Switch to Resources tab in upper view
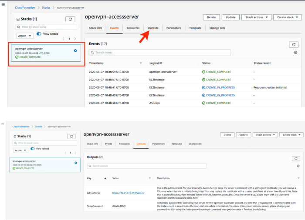305x220 pixels. pos(133,28)
